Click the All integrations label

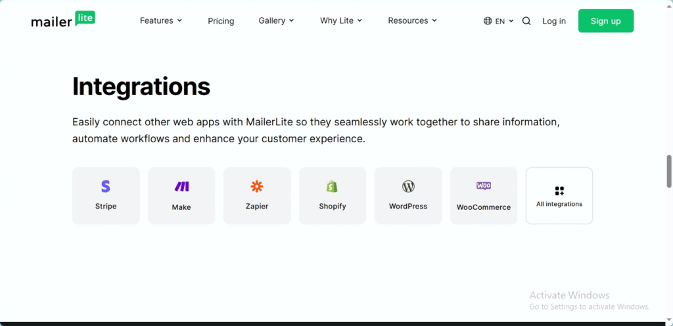[559, 205]
